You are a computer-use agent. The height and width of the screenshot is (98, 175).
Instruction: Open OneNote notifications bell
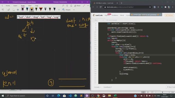point(71,5)
